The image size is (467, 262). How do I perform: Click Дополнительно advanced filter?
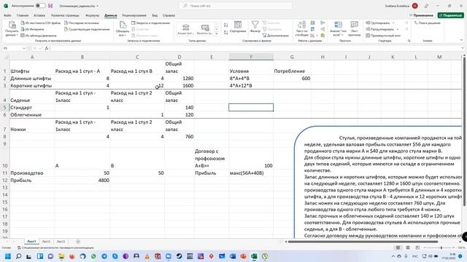pos(276,36)
